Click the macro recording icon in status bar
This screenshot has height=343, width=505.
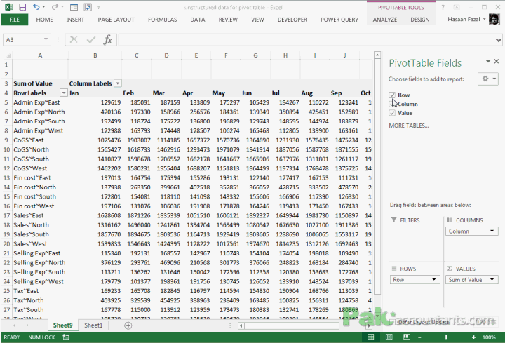(66, 337)
